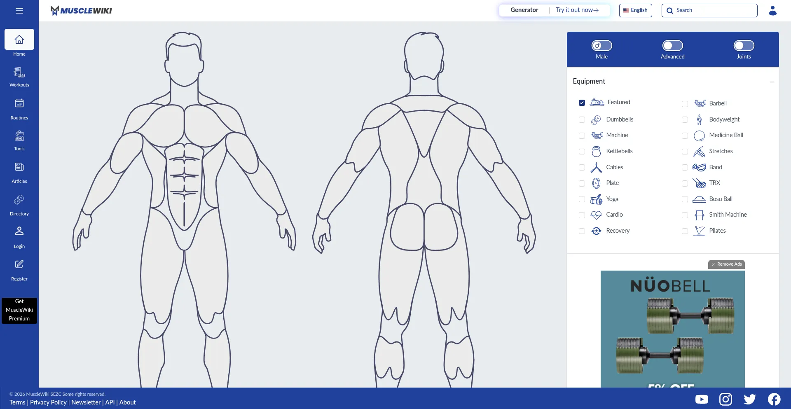The height and width of the screenshot is (409, 791).
Task: Click the Pilates icon
Action: (699, 231)
